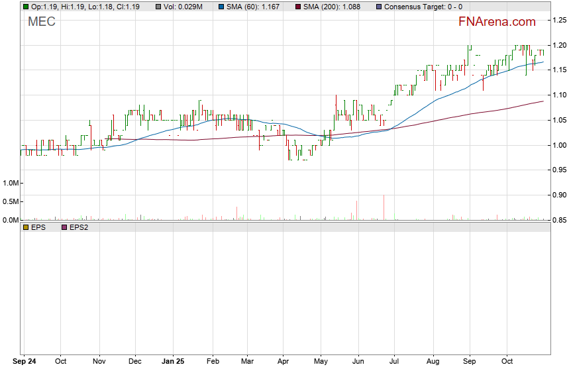Click the grey Vol legend square

pyautogui.click(x=160, y=7)
